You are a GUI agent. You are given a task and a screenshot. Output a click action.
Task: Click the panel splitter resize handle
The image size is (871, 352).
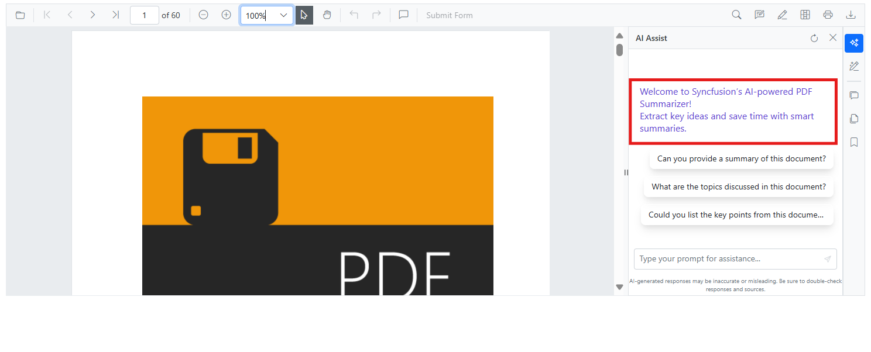pyautogui.click(x=626, y=172)
